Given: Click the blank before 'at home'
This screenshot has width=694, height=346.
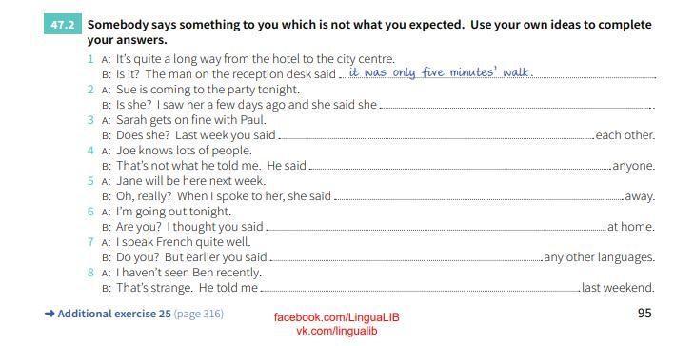Looking at the screenshot, I should pyautogui.click(x=435, y=228).
